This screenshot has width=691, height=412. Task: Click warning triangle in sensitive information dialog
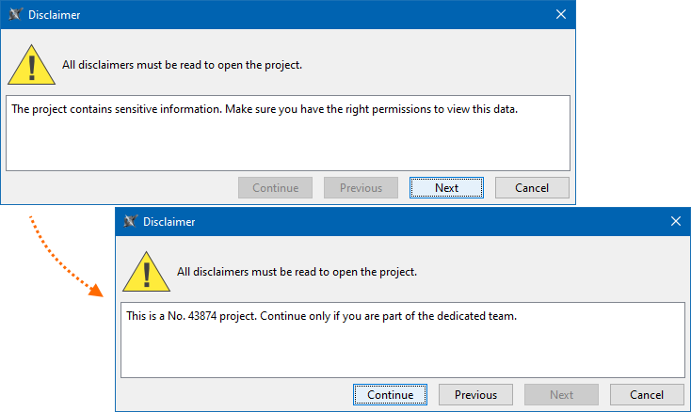click(x=30, y=65)
